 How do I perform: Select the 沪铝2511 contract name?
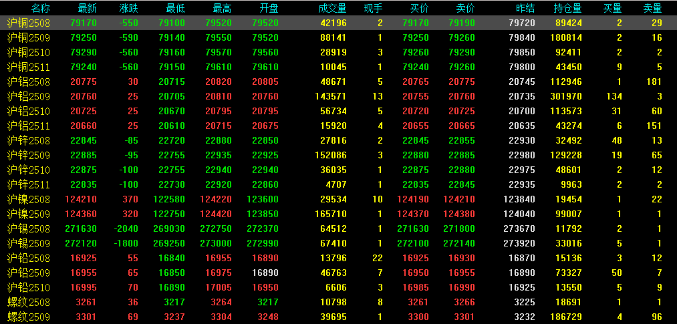click(29, 126)
